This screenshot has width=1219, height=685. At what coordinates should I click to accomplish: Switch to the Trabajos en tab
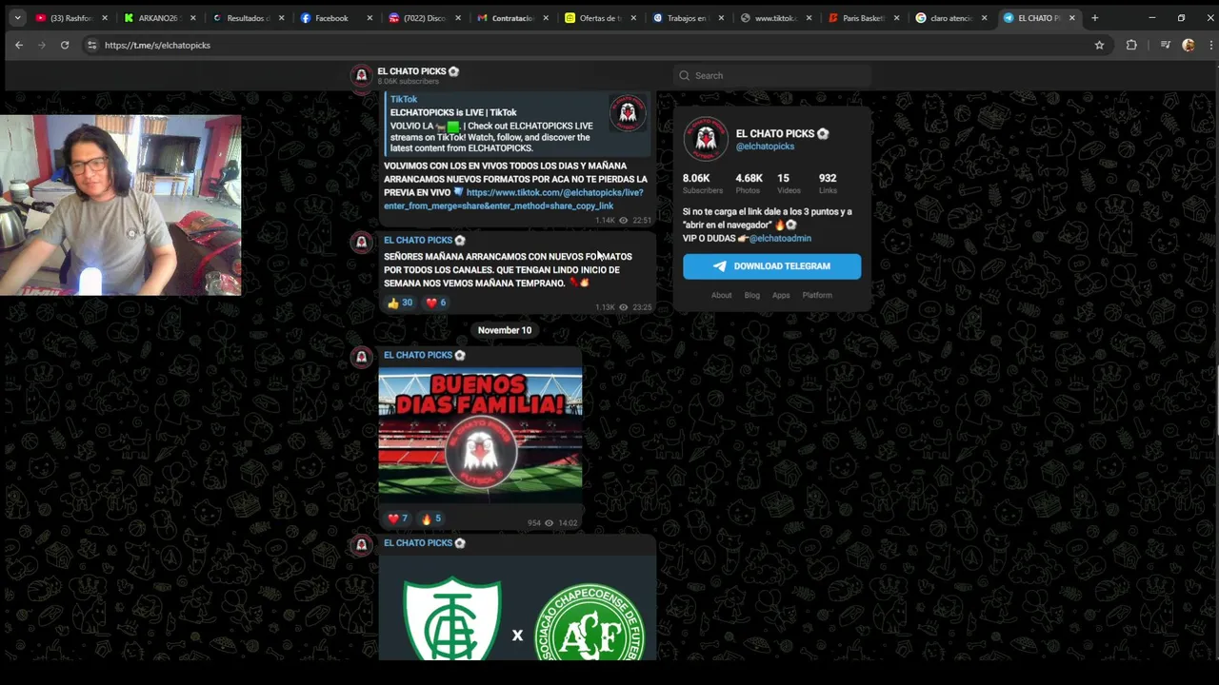[x=689, y=18]
